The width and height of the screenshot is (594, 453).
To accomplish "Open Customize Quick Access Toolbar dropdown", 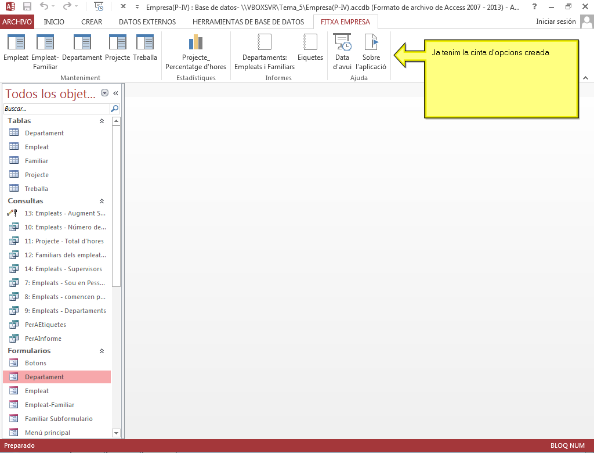I will [x=137, y=7].
